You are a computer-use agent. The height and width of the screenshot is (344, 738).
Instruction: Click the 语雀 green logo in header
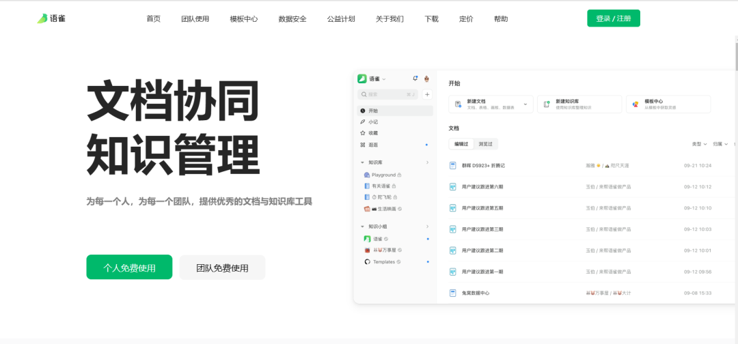42,18
